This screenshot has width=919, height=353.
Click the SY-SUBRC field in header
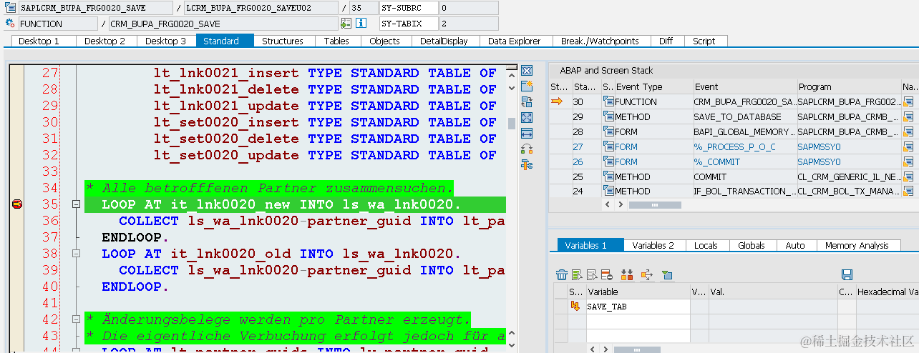408,8
